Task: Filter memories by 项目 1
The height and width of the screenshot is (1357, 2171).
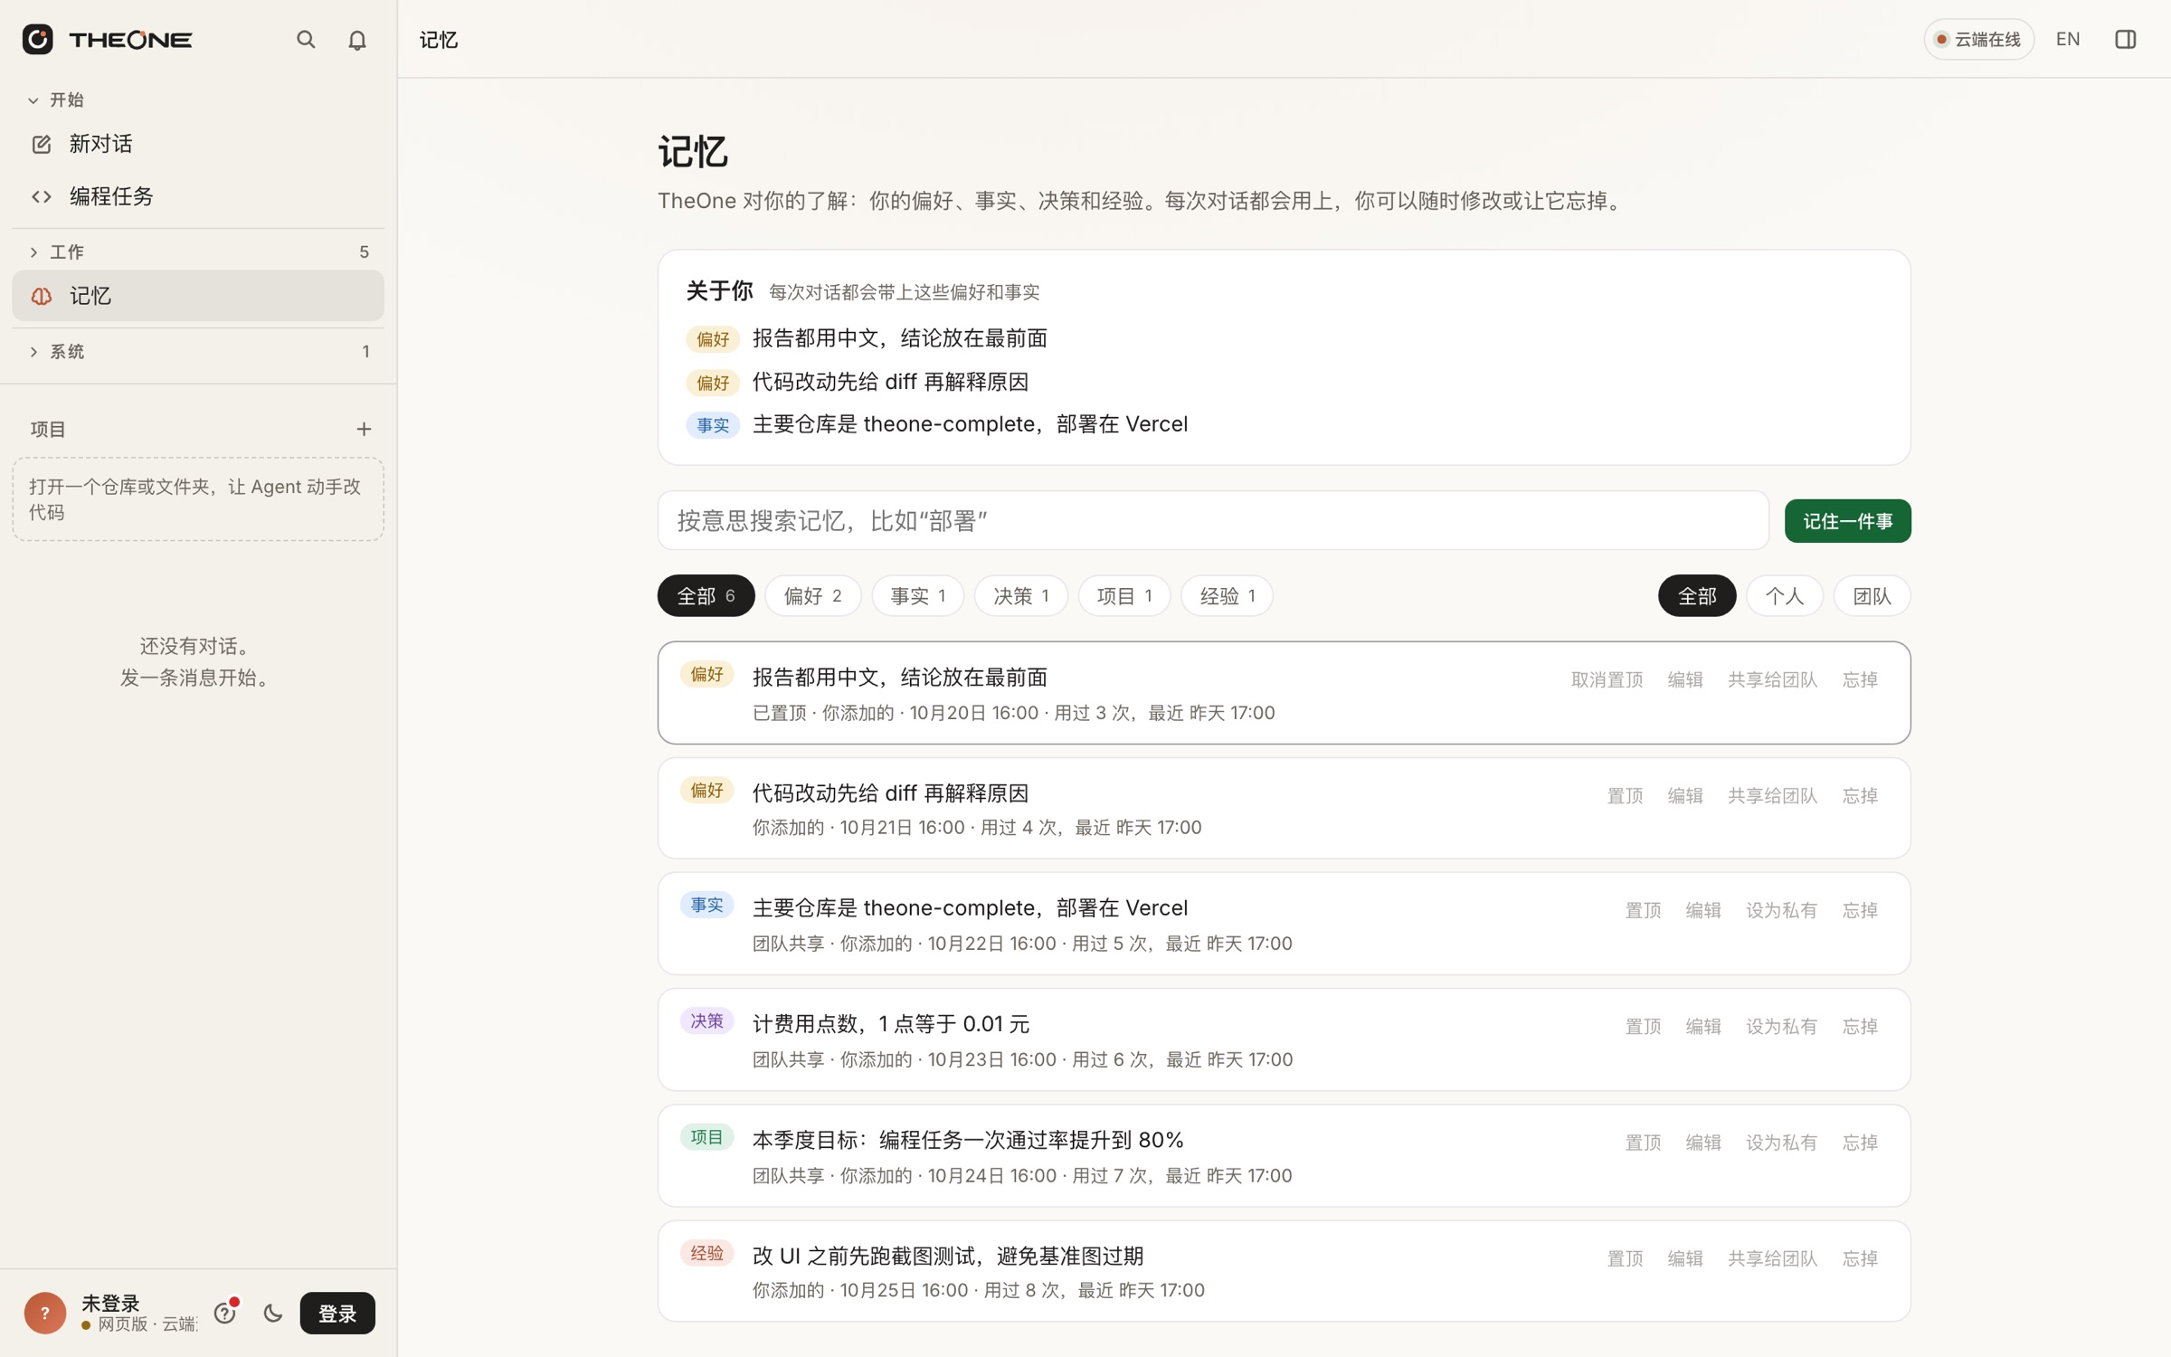Action: click(x=1124, y=596)
